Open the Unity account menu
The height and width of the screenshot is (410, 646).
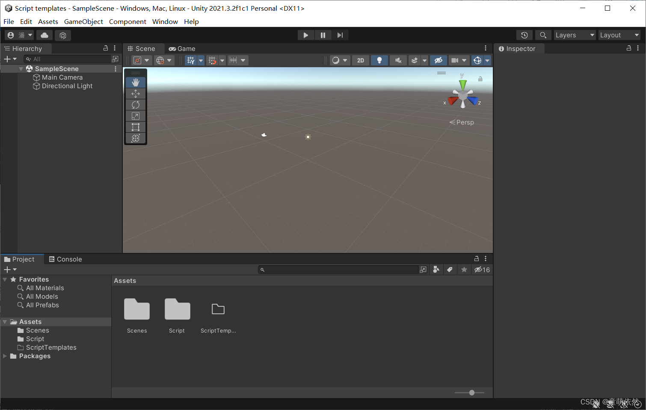20,35
